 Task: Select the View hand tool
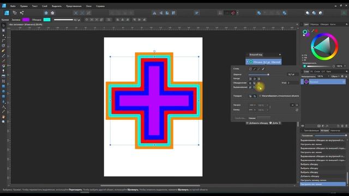[3, 117]
